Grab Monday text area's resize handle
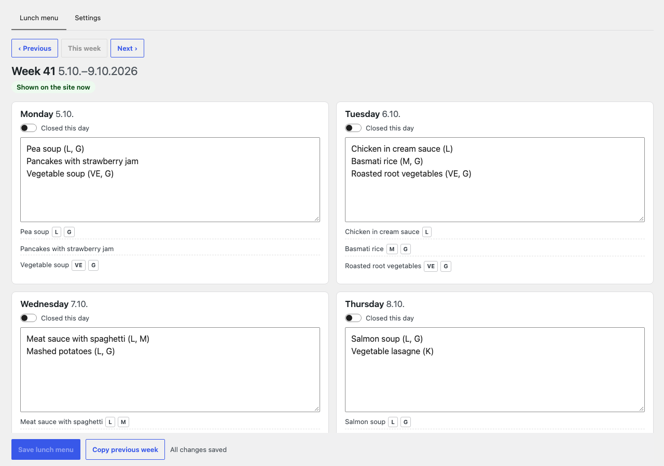 [316, 219]
